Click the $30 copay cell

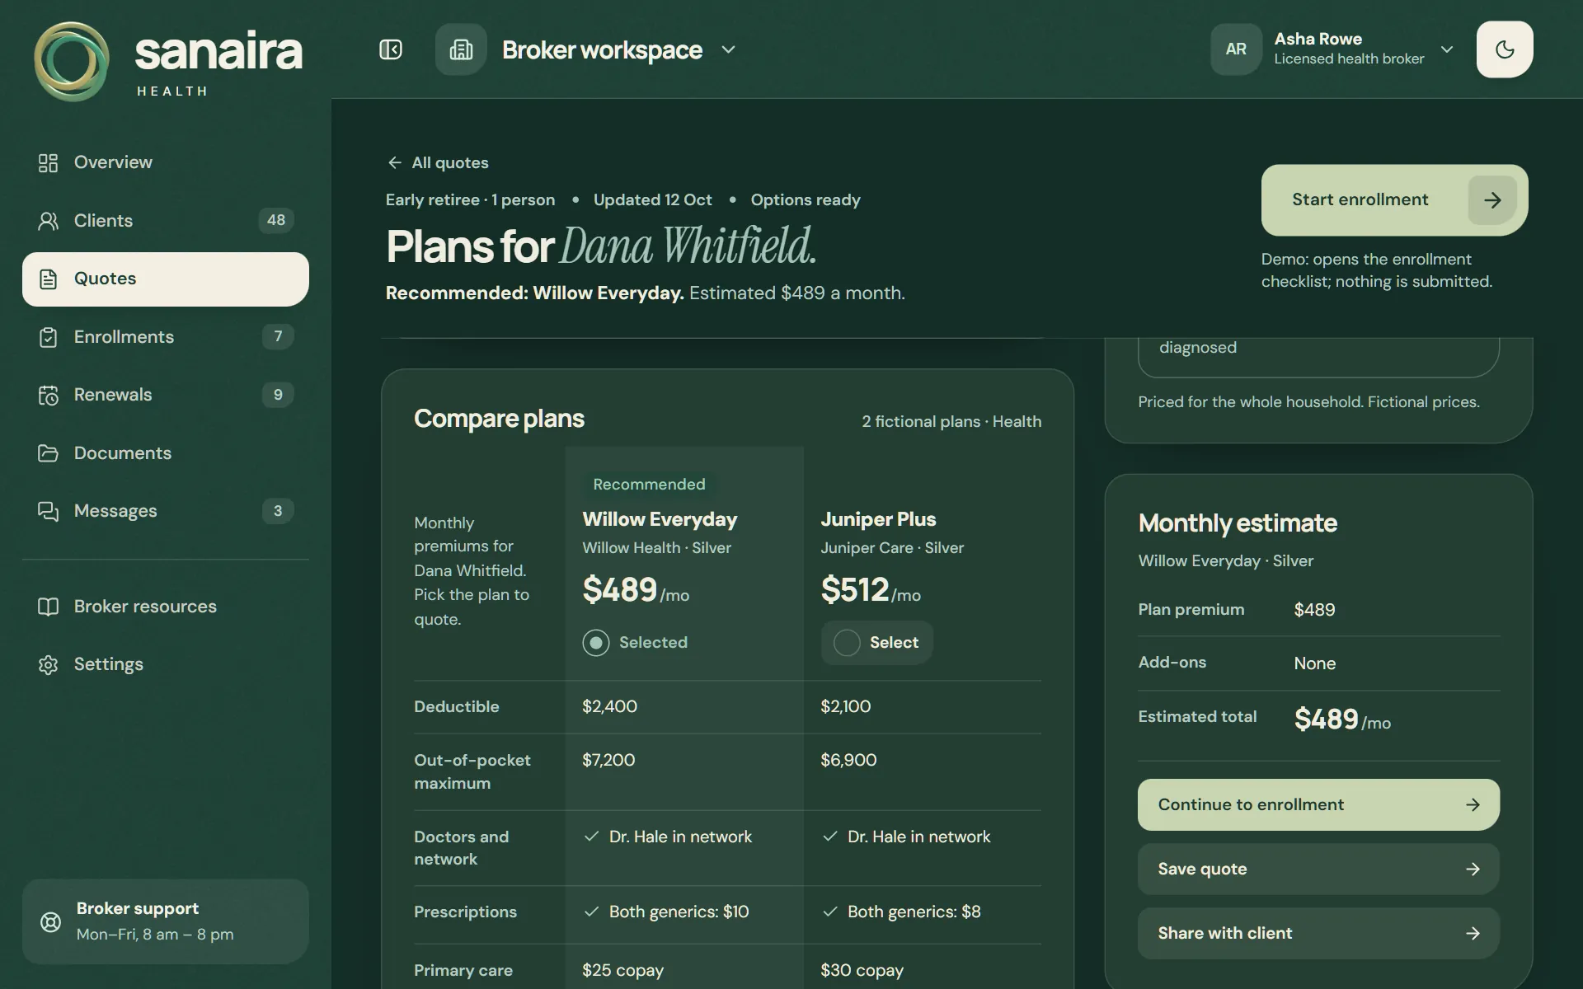pos(862,970)
